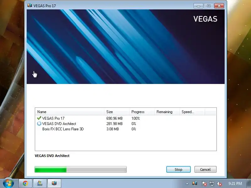This screenshot has width=251, height=188.
Task: Open the VEGAS tray icon
Action: tap(195, 183)
